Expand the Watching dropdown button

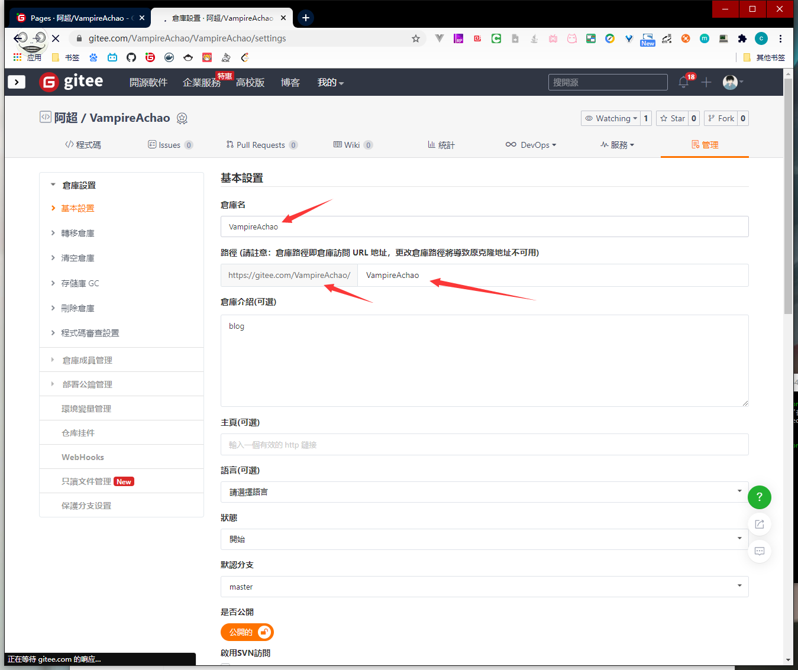coord(611,118)
